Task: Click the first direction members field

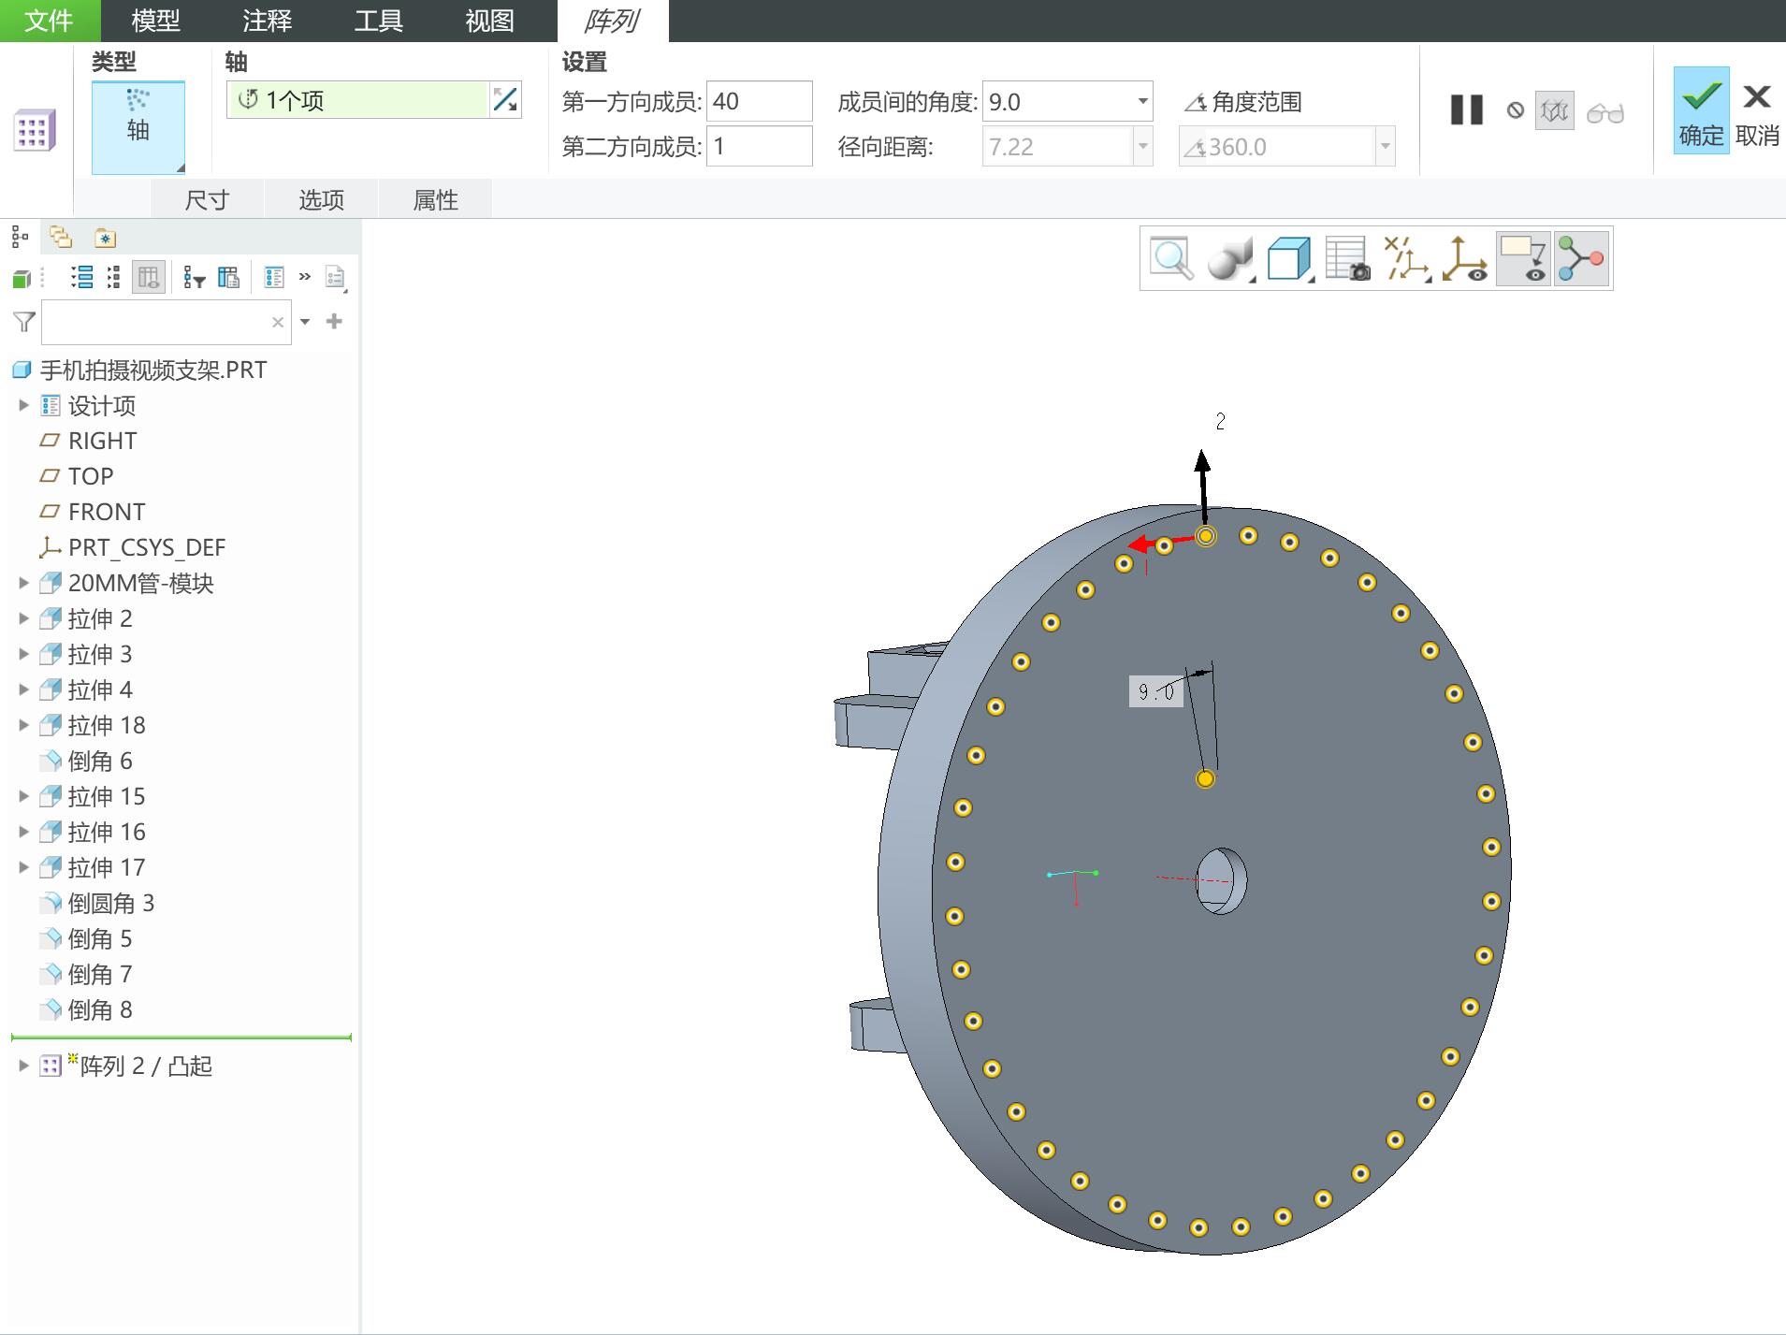Action: [x=759, y=101]
